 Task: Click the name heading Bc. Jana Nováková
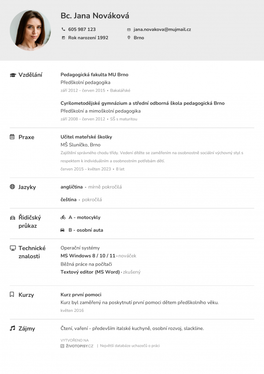(95, 16)
